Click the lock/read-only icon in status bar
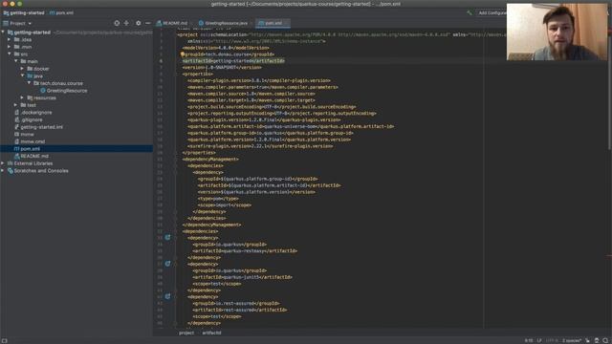This screenshot has height=344, width=612. pyautogui.click(x=587, y=340)
